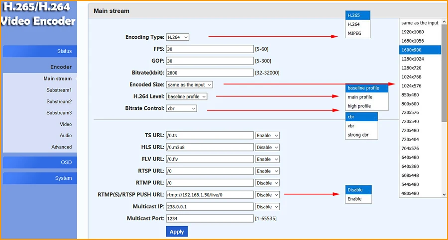
Task: Click the resolution list scrollbar thumb
Action: [x=444, y=74]
